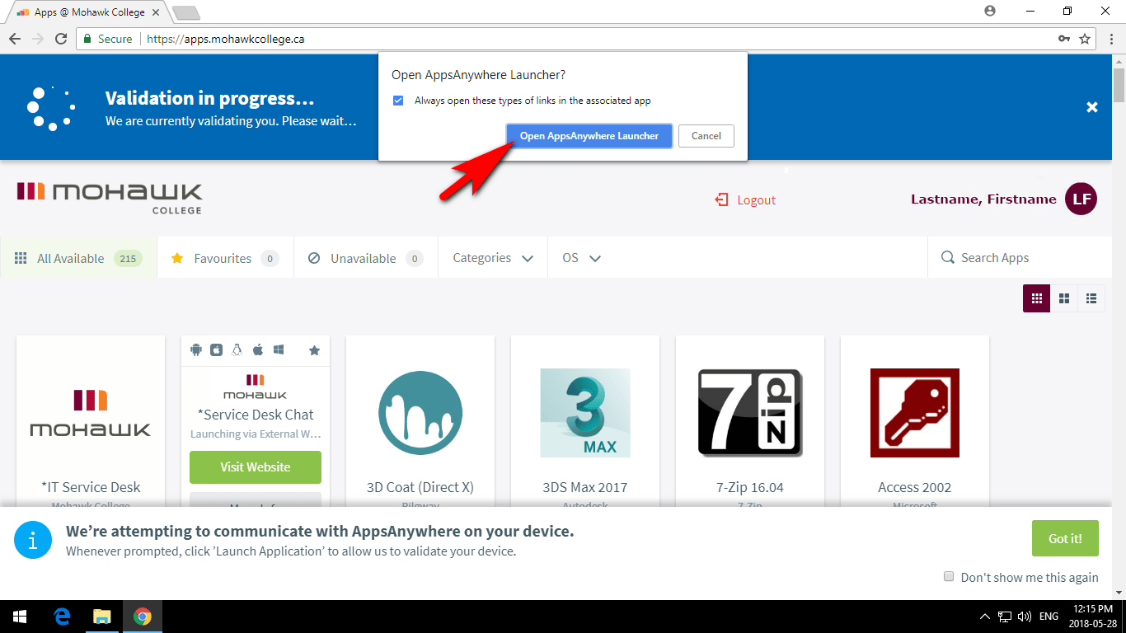Image resolution: width=1126 pixels, height=633 pixels.
Task: Click Cancel in the launcher dialog
Action: (x=706, y=136)
